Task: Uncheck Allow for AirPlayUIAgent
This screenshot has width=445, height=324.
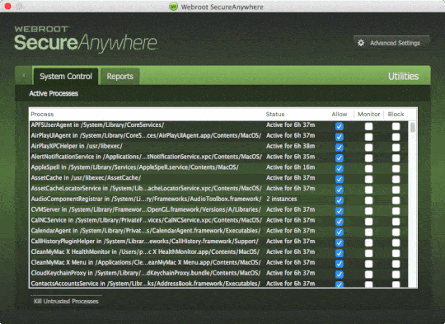Action: pyautogui.click(x=340, y=137)
